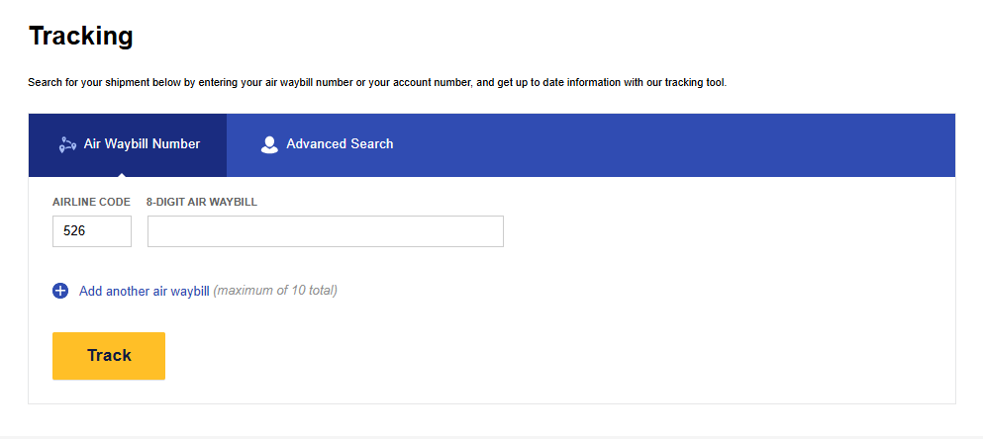
Task: Click the shipment search description text
Action: coord(376,82)
